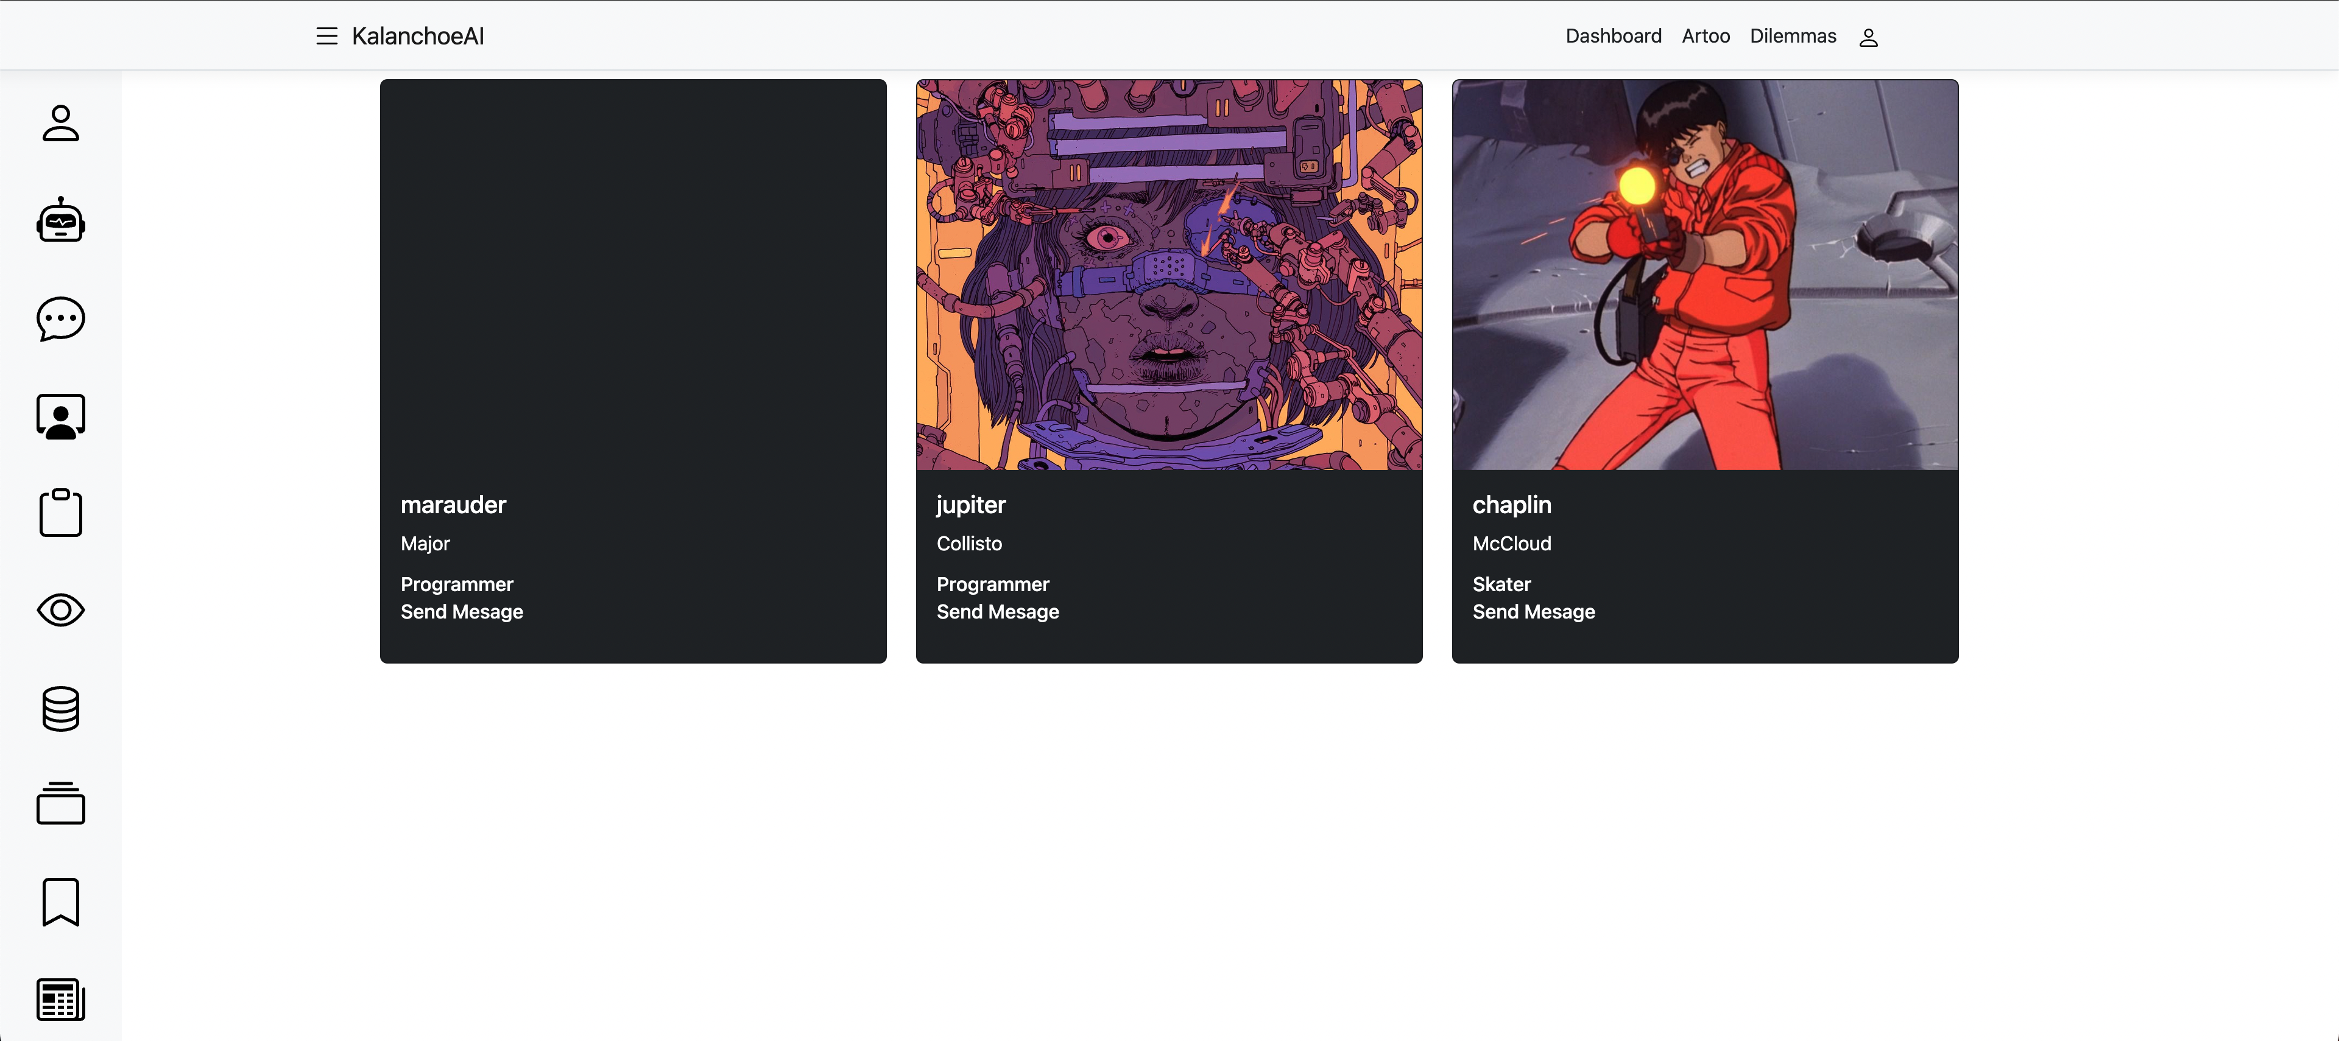Open the robot bot sidebar icon
This screenshot has width=2339, height=1041.
[61, 220]
